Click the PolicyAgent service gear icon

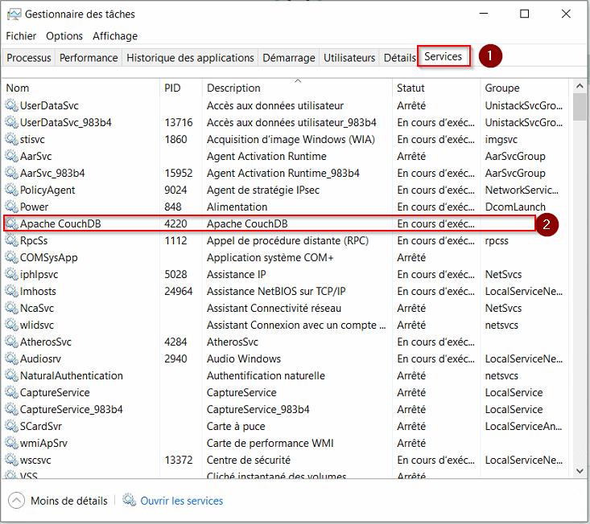pos(11,190)
